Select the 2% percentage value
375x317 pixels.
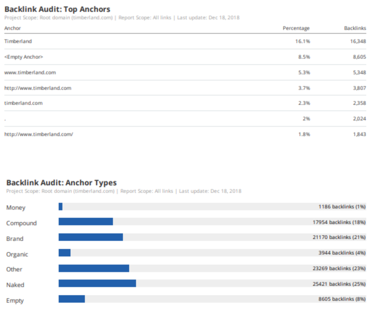pos(306,118)
